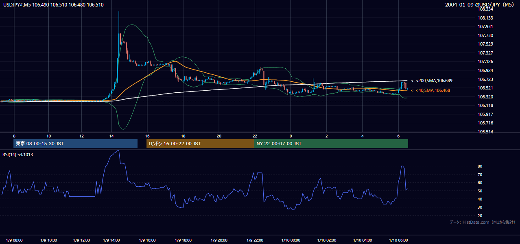Click the bottom date label 1/10 06:00
520x244 pixels.
398,240
